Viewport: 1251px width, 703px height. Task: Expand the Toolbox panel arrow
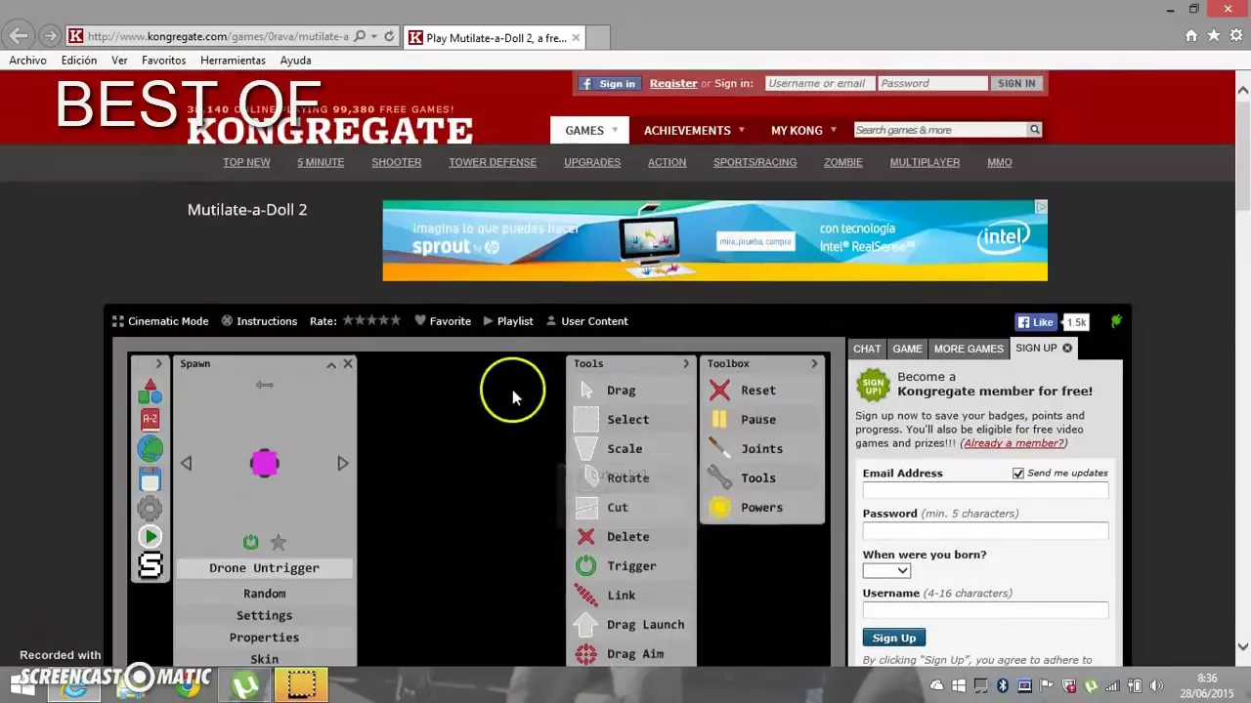pos(814,364)
